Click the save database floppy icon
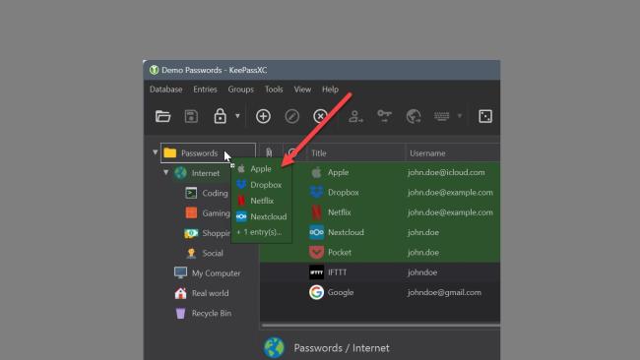 (191, 117)
